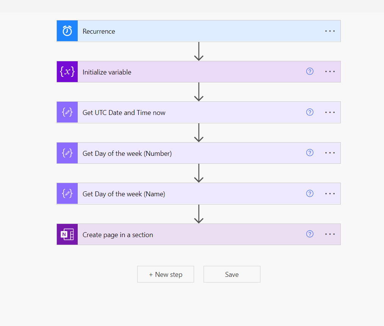Add a New step to the flow
Image resolution: width=384 pixels, height=326 pixels.
point(166,275)
